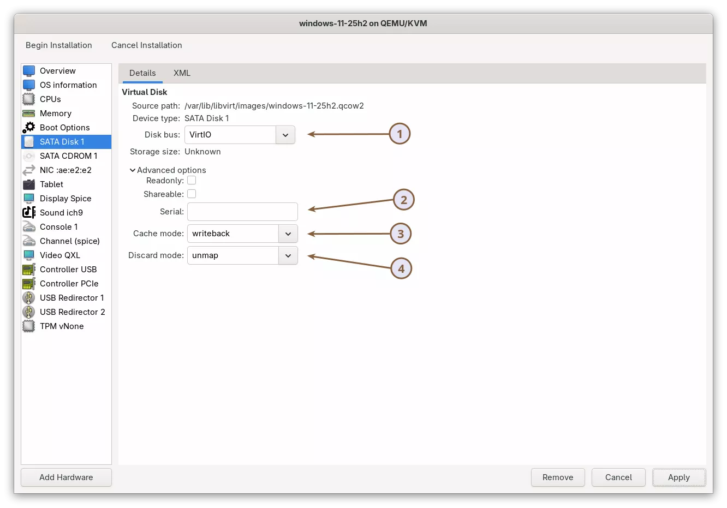
Task: Select Console 1 in the hardware list
Action: 66,227
